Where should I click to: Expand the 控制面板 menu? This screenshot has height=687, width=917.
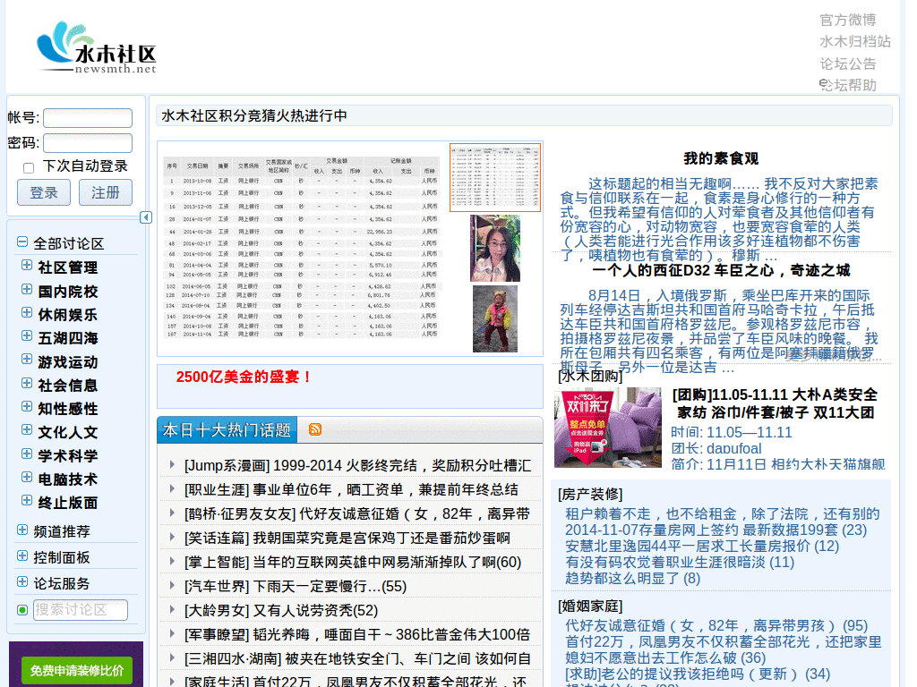pyautogui.click(x=22, y=556)
